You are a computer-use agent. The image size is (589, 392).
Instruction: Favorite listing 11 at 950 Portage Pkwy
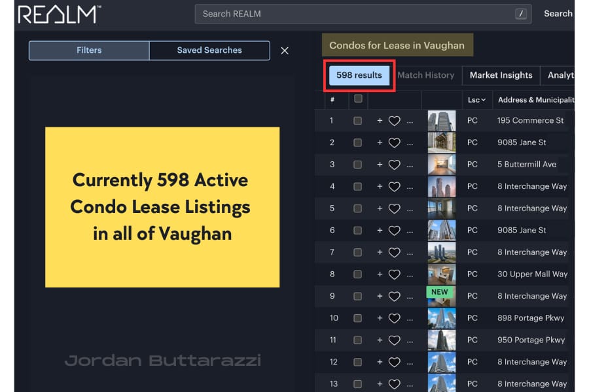[x=394, y=340]
